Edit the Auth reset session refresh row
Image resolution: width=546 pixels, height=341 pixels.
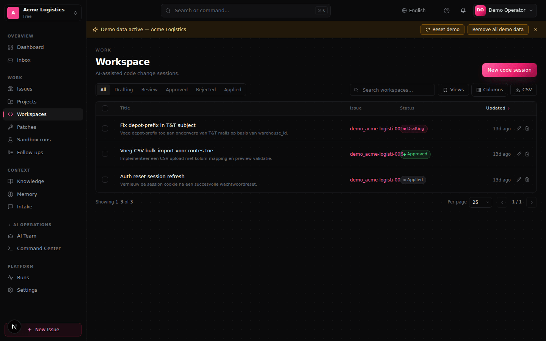coord(519,180)
